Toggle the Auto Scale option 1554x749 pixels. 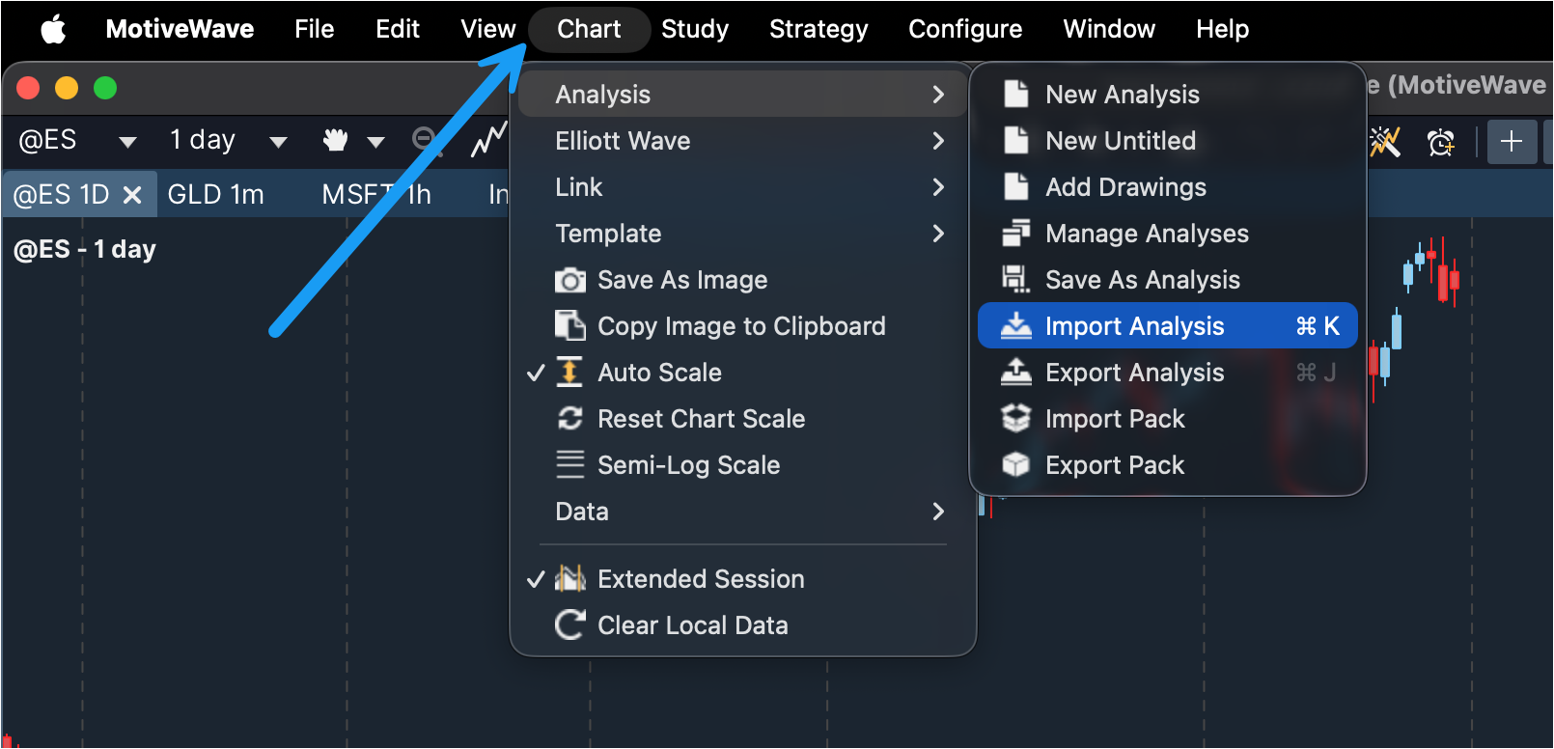659,373
